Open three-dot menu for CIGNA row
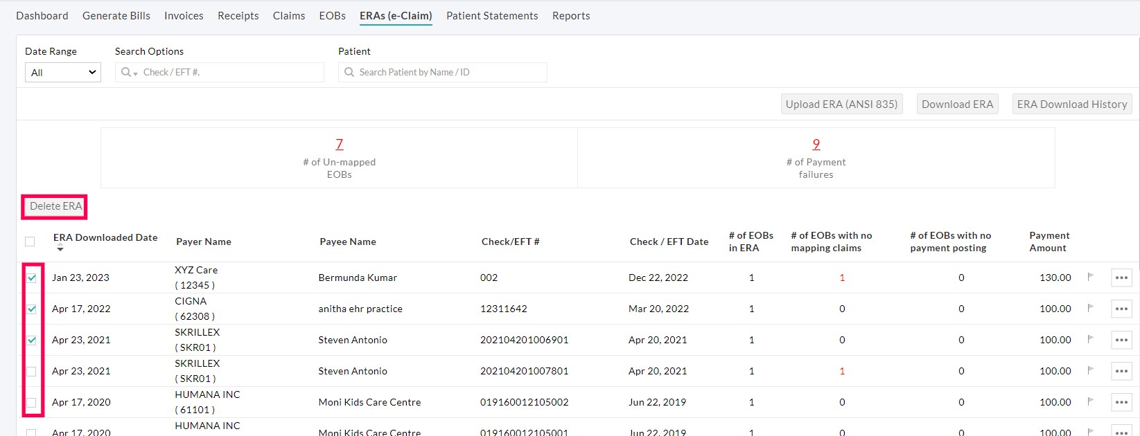This screenshot has height=436, width=1140. (x=1121, y=309)
